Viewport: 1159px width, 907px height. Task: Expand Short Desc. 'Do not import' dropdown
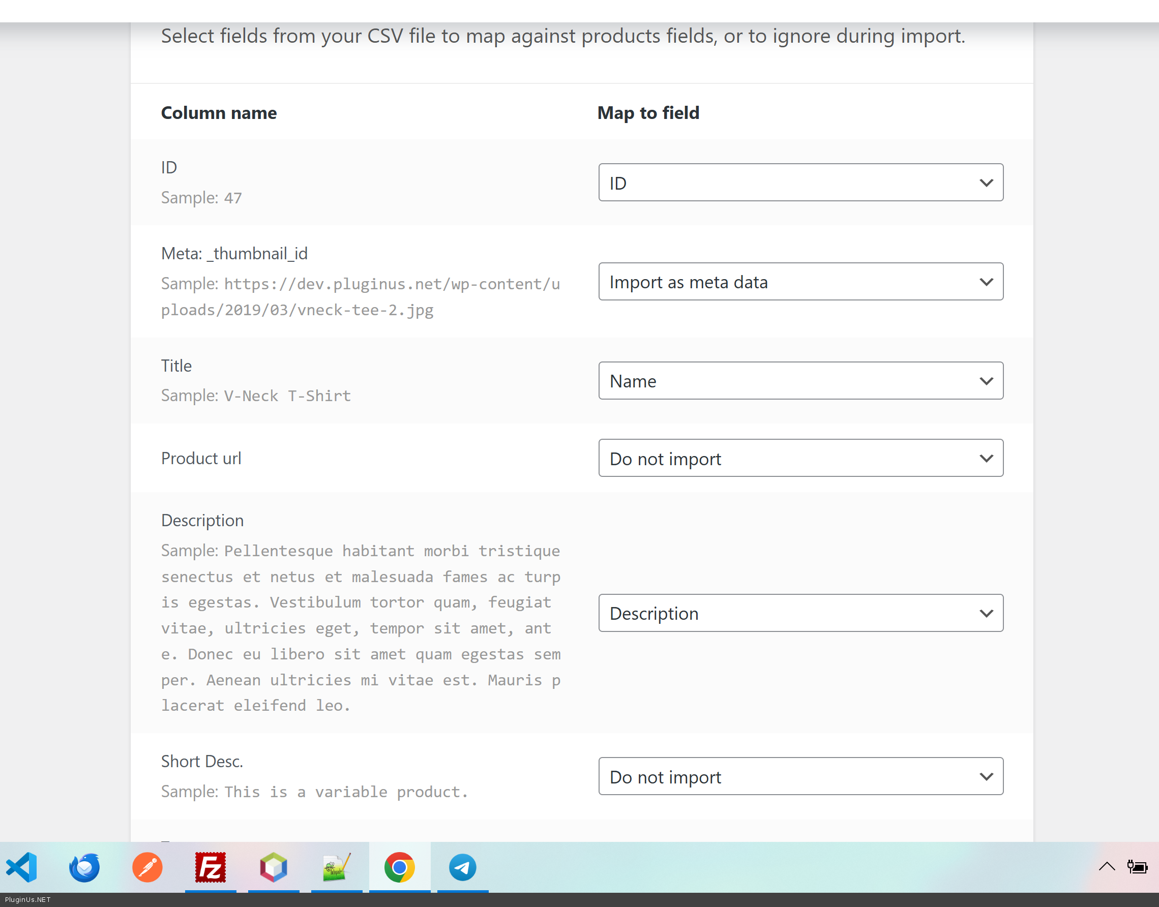click(x=800, y=776)
